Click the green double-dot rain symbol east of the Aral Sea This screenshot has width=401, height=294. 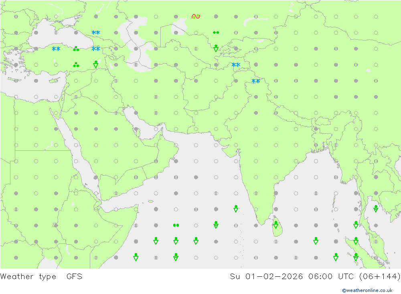[x=216, y=32]
